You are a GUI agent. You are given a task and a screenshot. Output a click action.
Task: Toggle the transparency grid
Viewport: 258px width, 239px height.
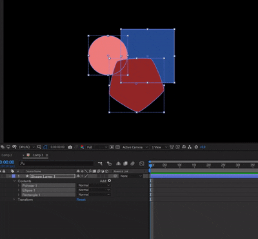[117, 147]
